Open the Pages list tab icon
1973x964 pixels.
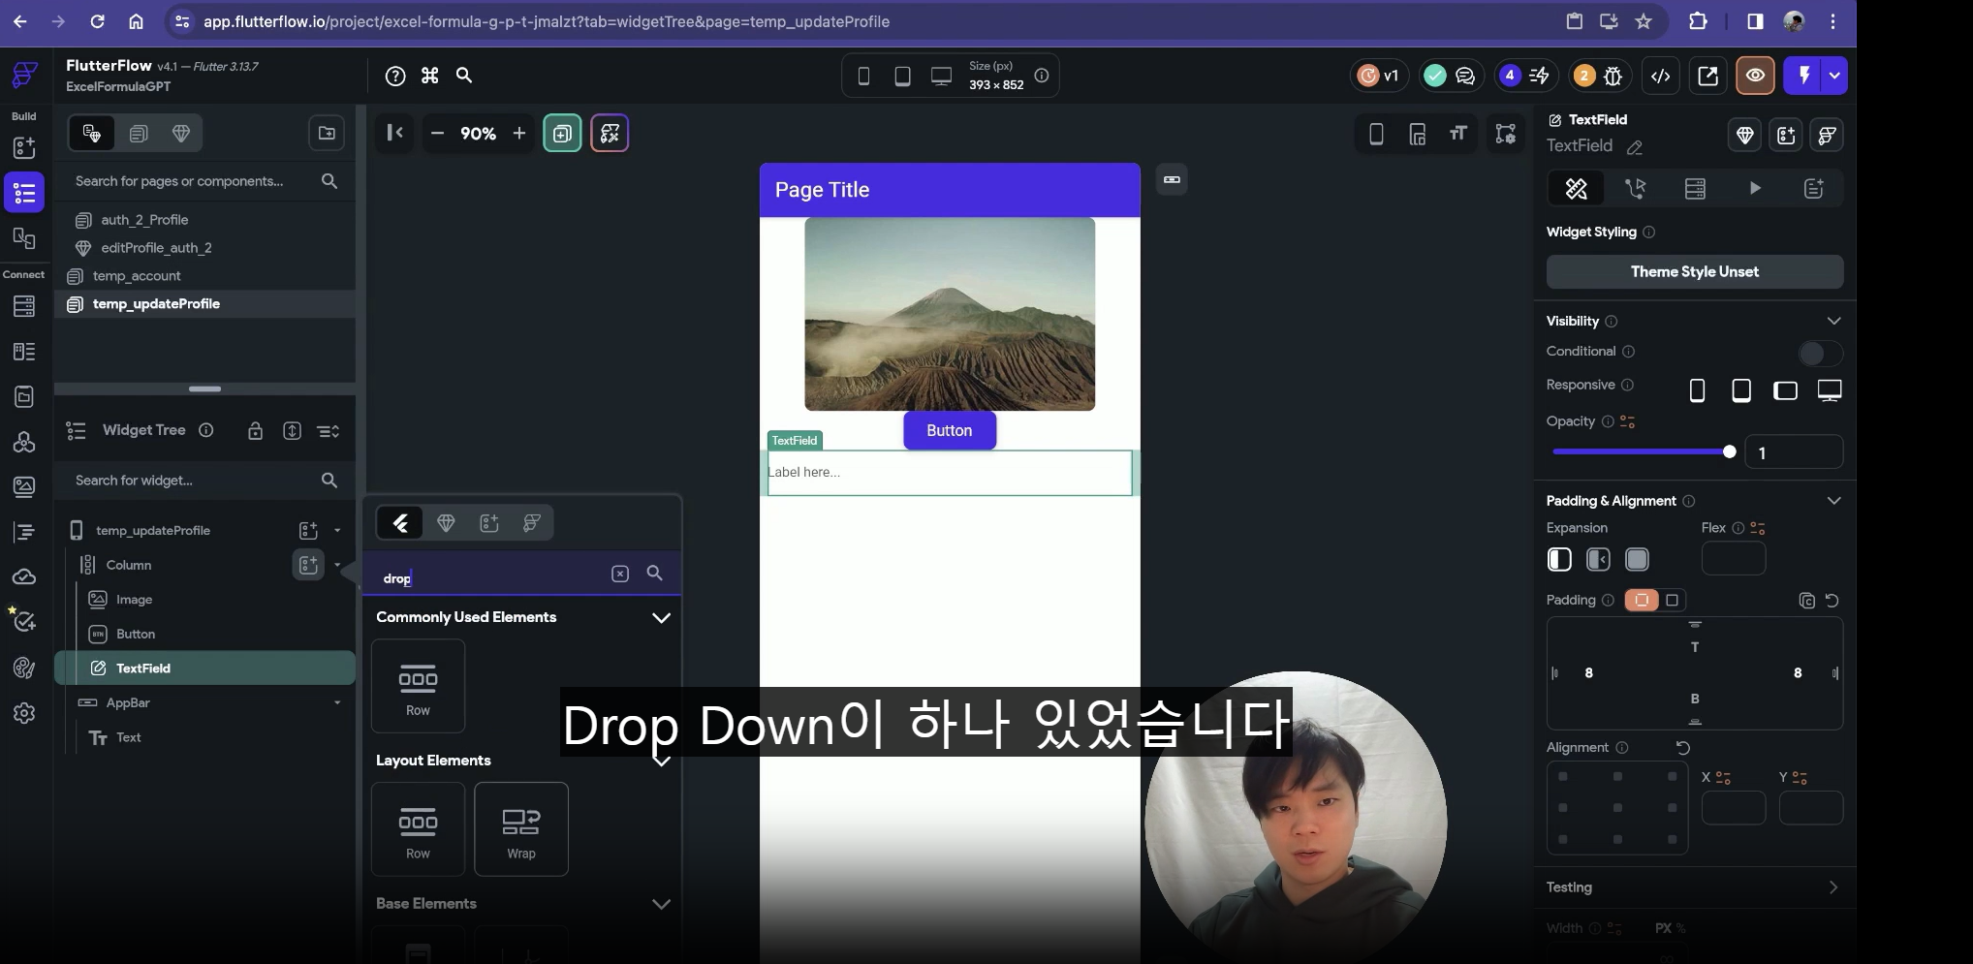pos(139,134)
